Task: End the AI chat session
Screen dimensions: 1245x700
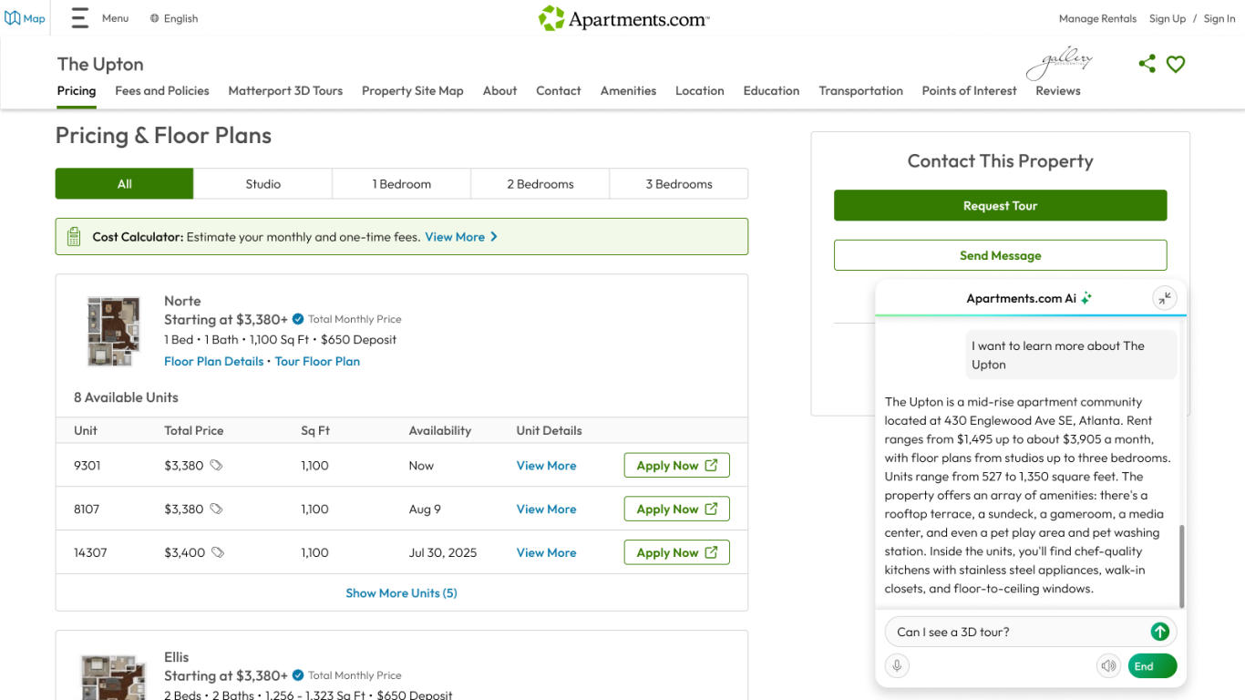Action: (1152, 665)
